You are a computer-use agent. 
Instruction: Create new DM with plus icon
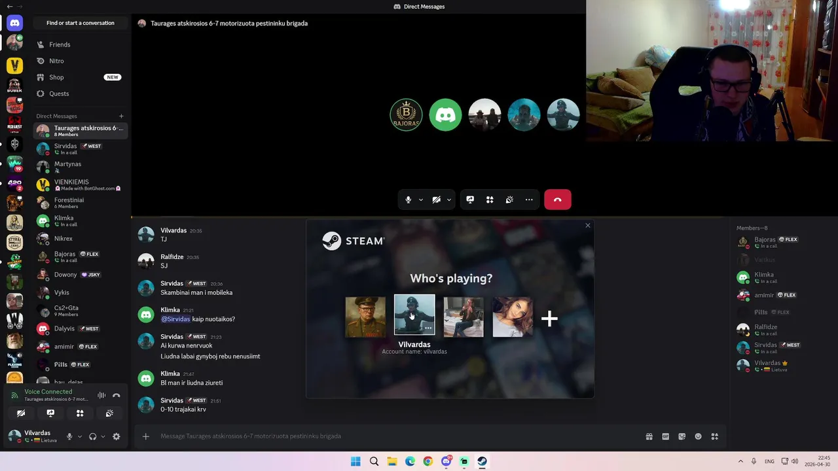click(121, 116)
